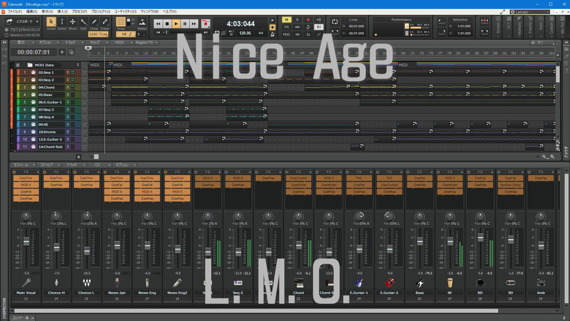The height and width of the screenshot is (321, 570).
Task: Adjust the Chorus-H pan knob
Action: click(56, 216)
